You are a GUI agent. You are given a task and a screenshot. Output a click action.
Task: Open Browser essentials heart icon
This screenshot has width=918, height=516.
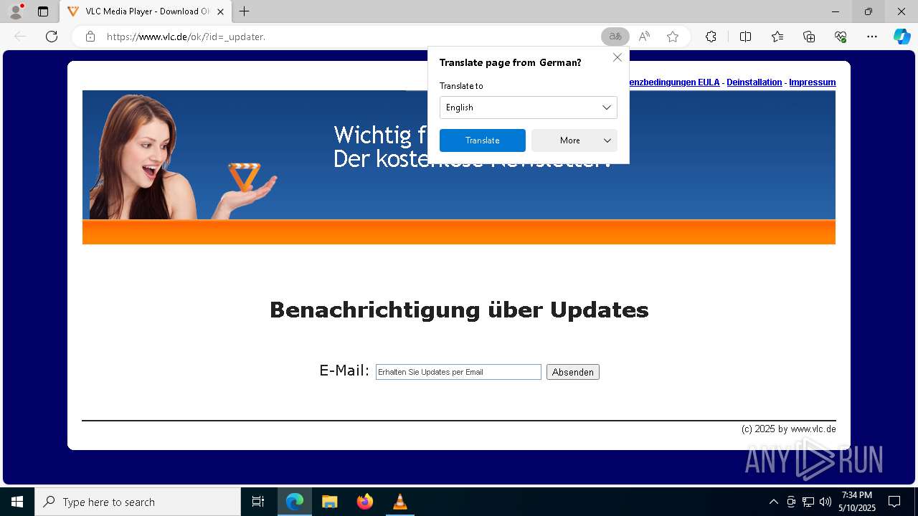click(x=841, y=37)
